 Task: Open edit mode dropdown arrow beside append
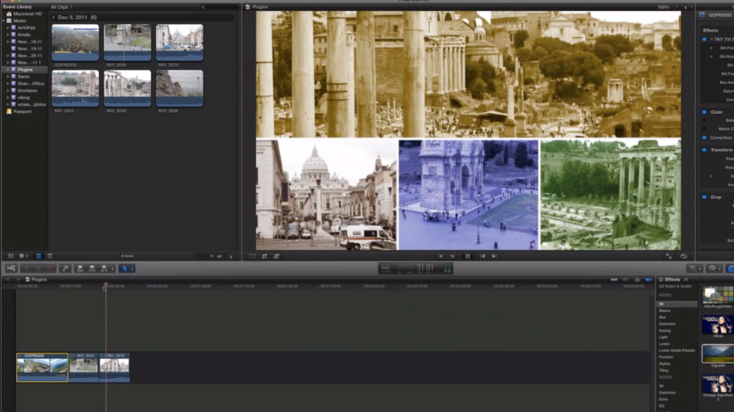(112, 269)
